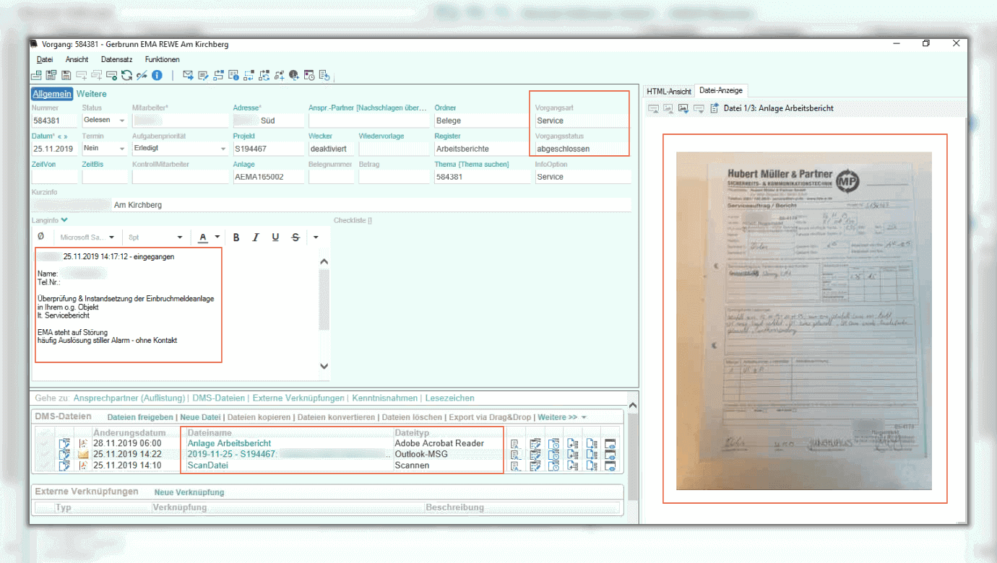Image resolution: width=997 pixels, height=563 pixels.
Task: Open the Anlage Arbeitsbericht file link
Action: click(x=229, y=443)
